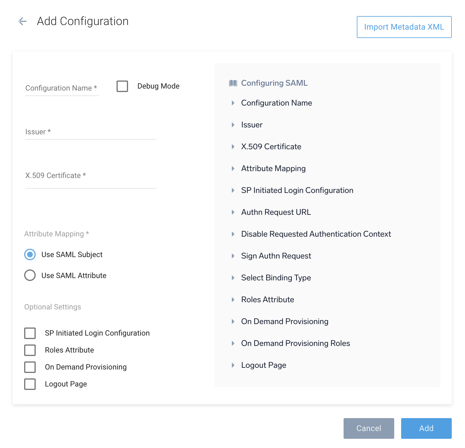
Task: Cancel the configuration changes
Action: [x=369, y=428]
